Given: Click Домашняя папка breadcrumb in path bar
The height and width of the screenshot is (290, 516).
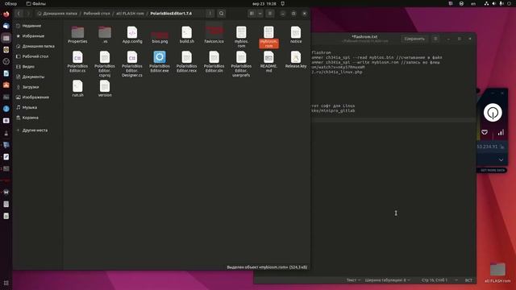Looking at the screenshot, I should (57, 14).
